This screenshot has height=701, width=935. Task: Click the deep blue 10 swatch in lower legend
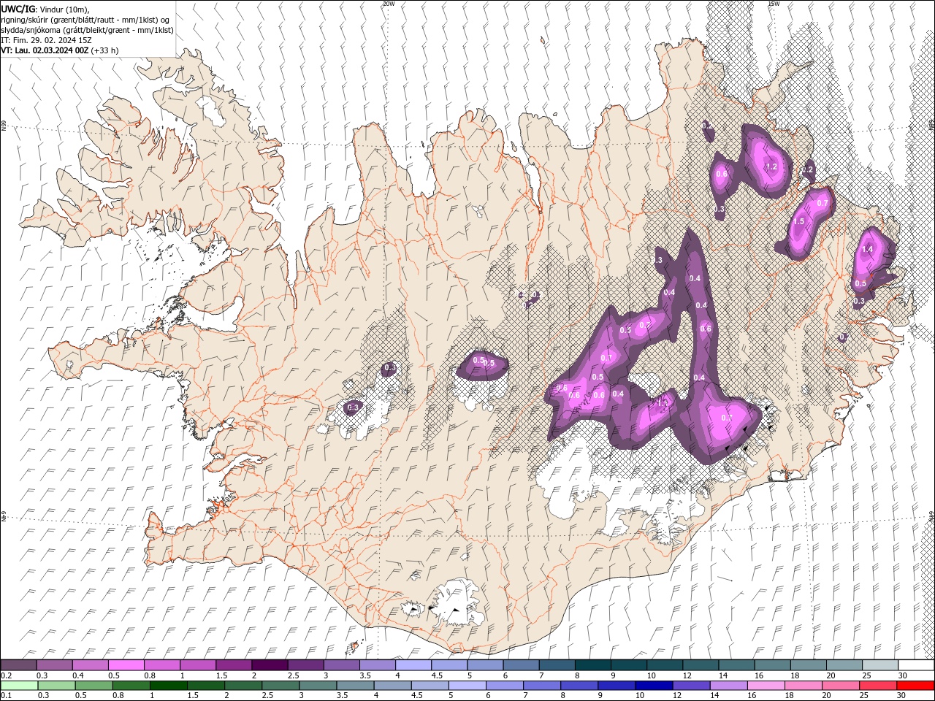pos(653,686)
